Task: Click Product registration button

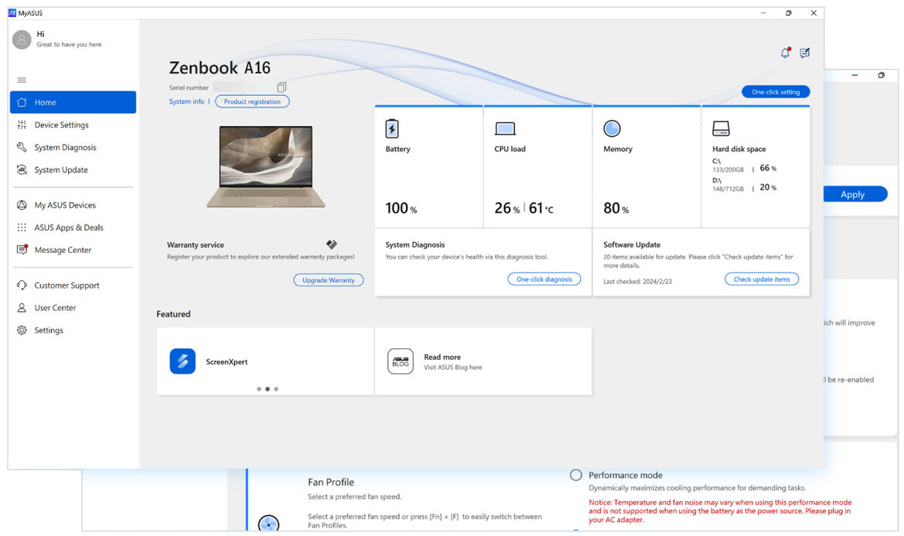Action: [252, 101]
